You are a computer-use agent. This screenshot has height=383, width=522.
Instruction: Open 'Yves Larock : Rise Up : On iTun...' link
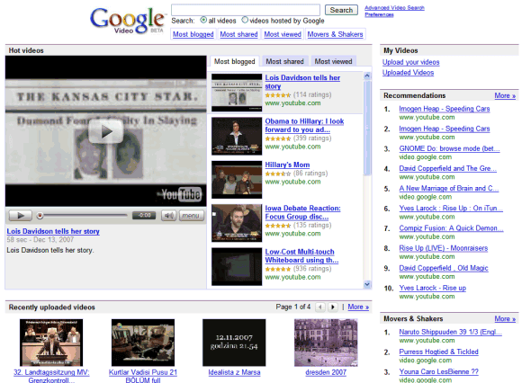[x=451, y=209]
